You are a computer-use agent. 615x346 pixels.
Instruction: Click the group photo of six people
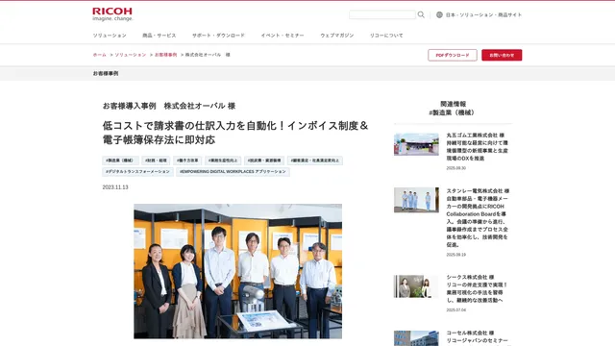pos(237,271)
